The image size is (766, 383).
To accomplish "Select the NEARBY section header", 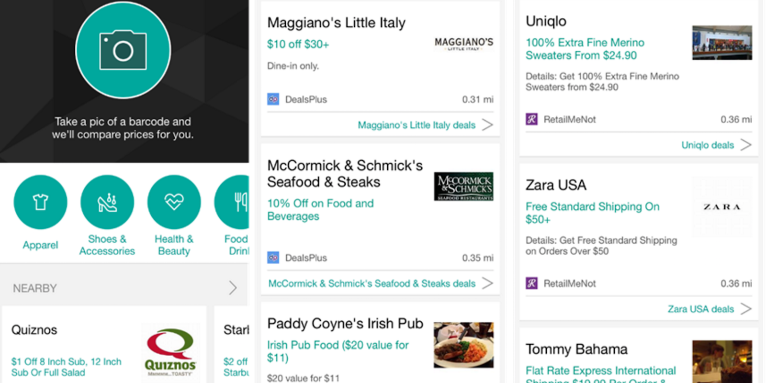I will [34, 288].
